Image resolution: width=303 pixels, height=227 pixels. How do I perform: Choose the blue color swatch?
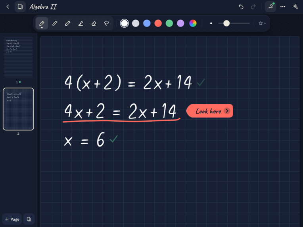click(147, 23)
